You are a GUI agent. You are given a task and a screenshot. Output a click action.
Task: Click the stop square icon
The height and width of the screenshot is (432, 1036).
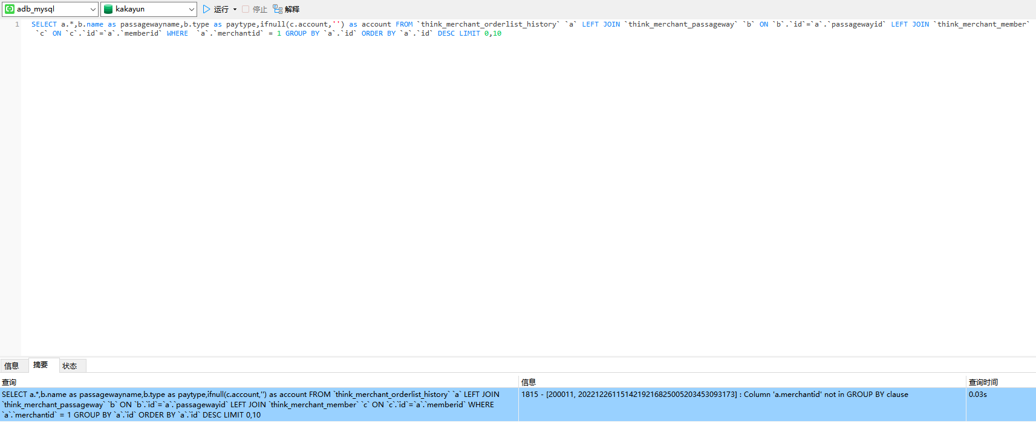coord(246,9)
